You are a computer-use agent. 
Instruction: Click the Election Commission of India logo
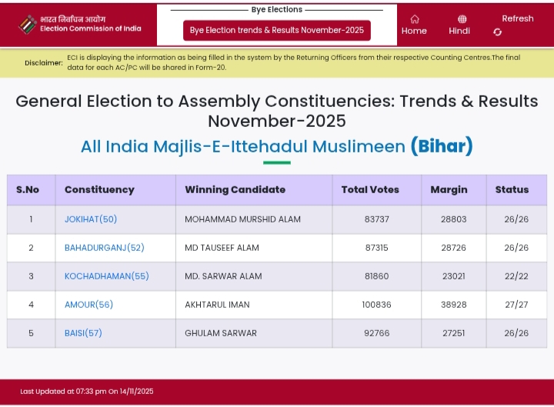pos(28,24)
